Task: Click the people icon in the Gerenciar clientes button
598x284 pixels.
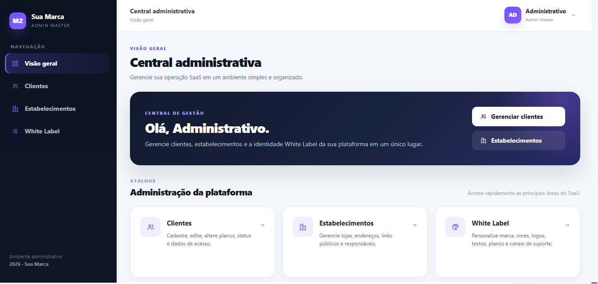Action: (484, 117)
